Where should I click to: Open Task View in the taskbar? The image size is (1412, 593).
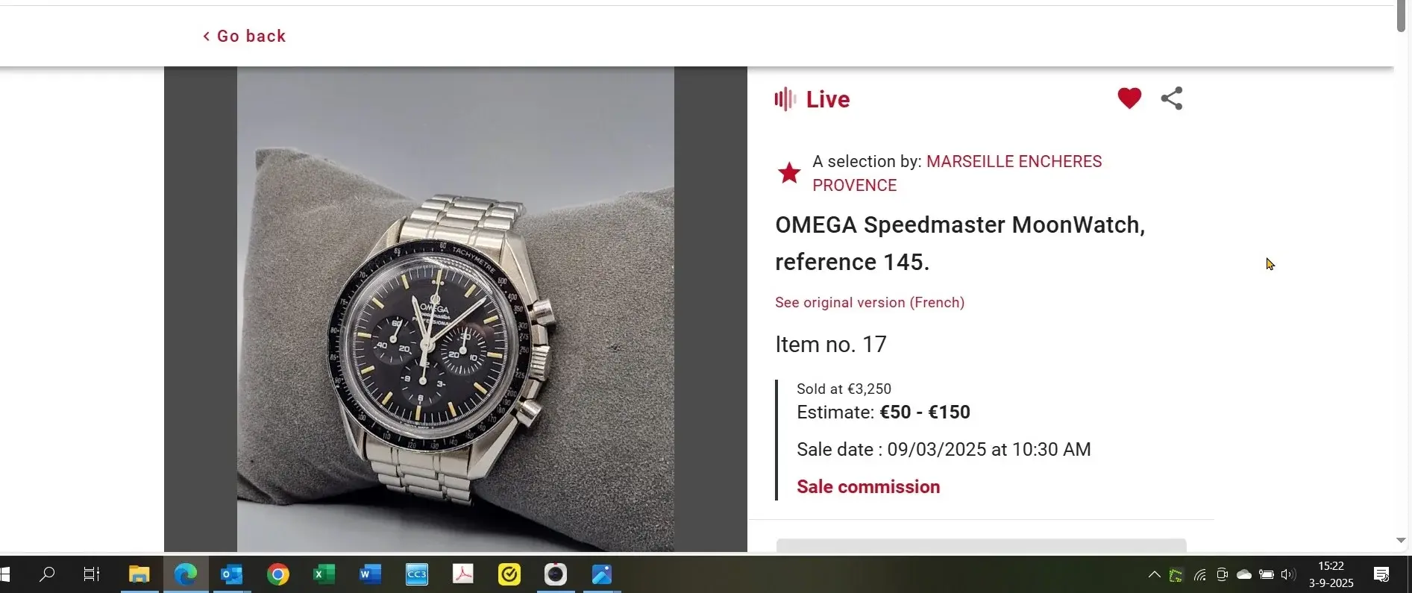[91, 574]
